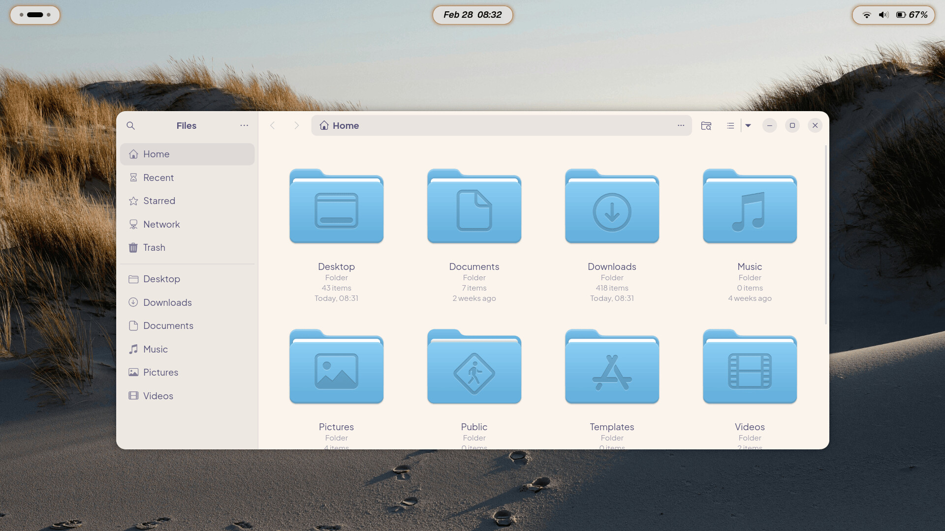Click the Home path bar button
Screen dimensions: 945x531
click(x=340, y=125)
